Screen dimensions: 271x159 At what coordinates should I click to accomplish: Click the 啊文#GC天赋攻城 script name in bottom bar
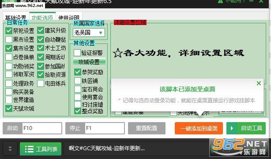107,148
